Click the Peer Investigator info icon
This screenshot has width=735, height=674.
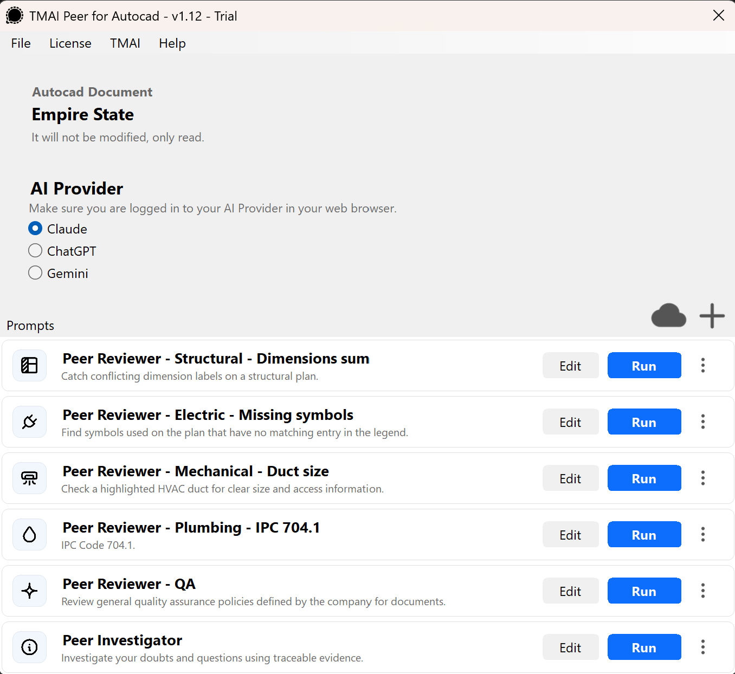point(29,647)
